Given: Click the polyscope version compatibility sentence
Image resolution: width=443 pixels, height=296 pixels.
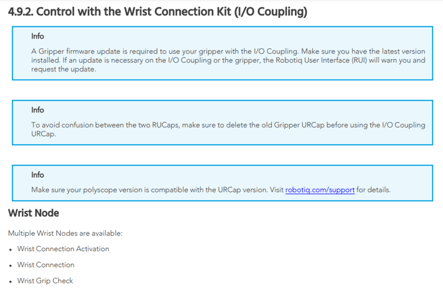Looking at the screenshot, I should click(x=211, y=190).
